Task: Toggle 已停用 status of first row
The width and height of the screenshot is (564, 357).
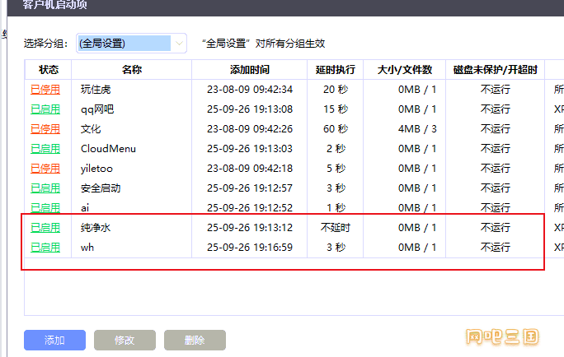Action: (45, 89)
